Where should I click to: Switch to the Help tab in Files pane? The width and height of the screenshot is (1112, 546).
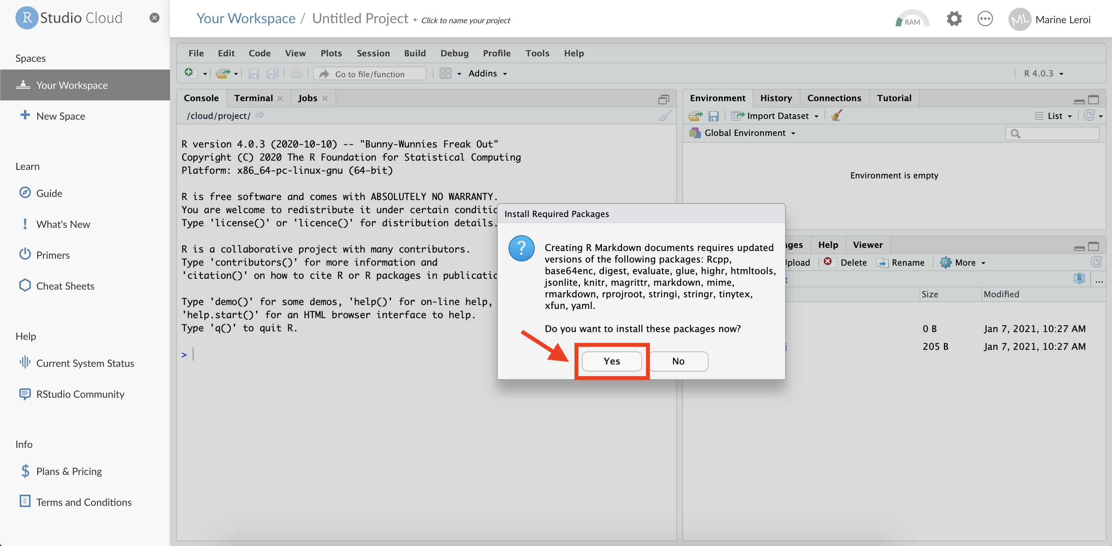tap(828, 244)
